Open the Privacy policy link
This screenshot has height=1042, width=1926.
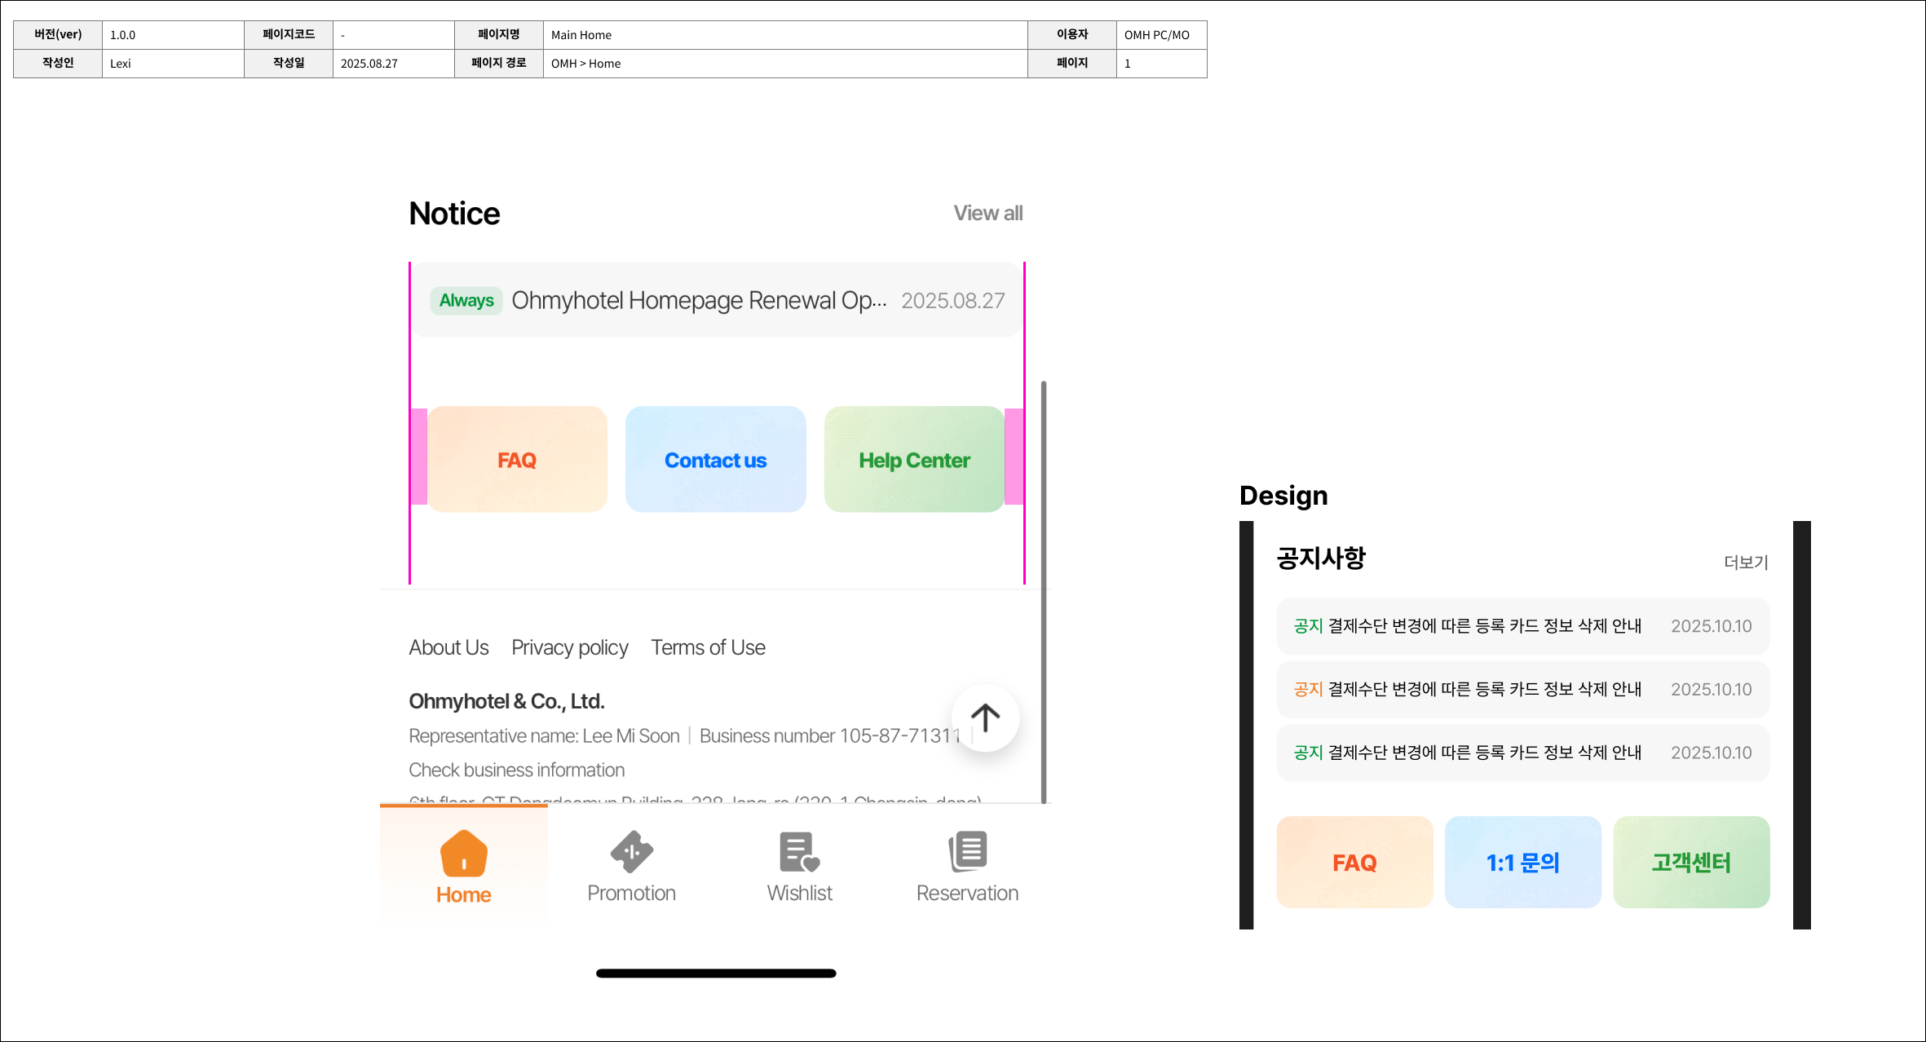pyautogui.click(x=569, y=647)
